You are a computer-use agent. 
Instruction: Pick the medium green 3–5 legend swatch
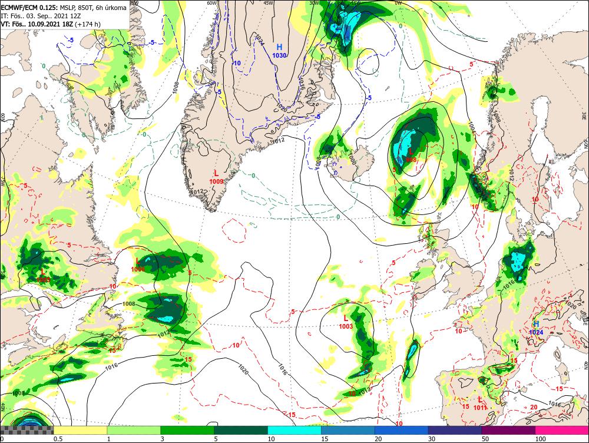(187, 430)
